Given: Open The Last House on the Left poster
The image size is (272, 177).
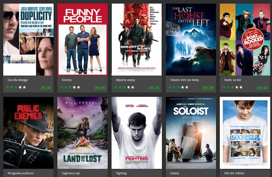Looking at the screenshot, I should tap(191, 39).
